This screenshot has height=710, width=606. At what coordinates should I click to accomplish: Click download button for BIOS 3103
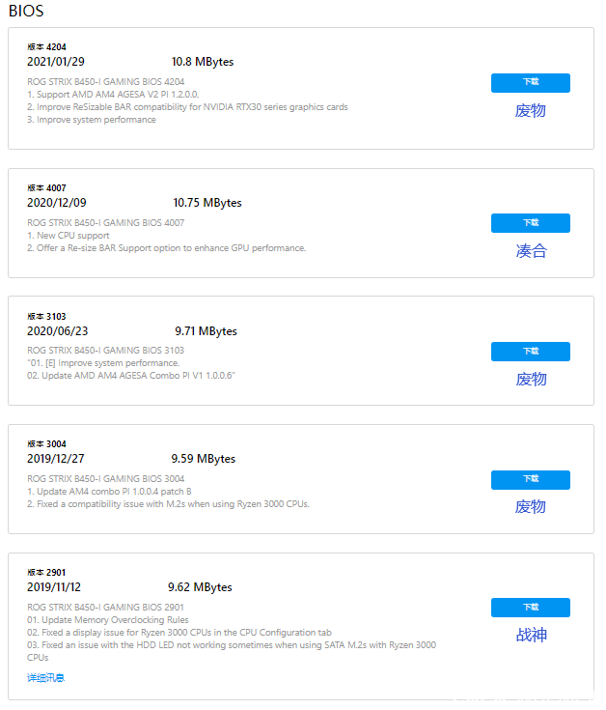click(x=530, y=352)
